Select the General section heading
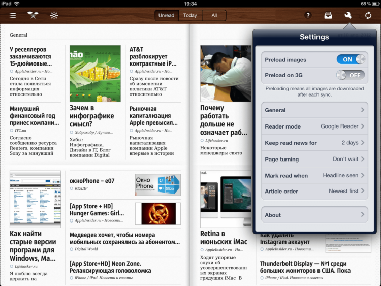The image size is (381, 286). (18, 35)
